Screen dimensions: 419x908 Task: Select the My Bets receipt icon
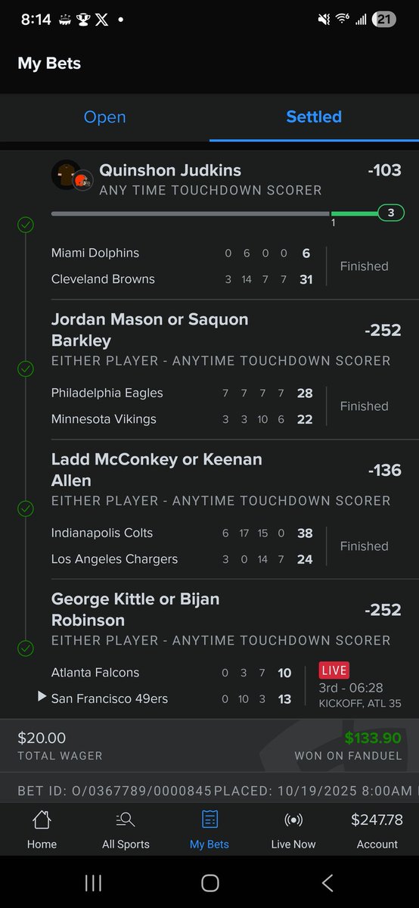(x=209, y=819)
